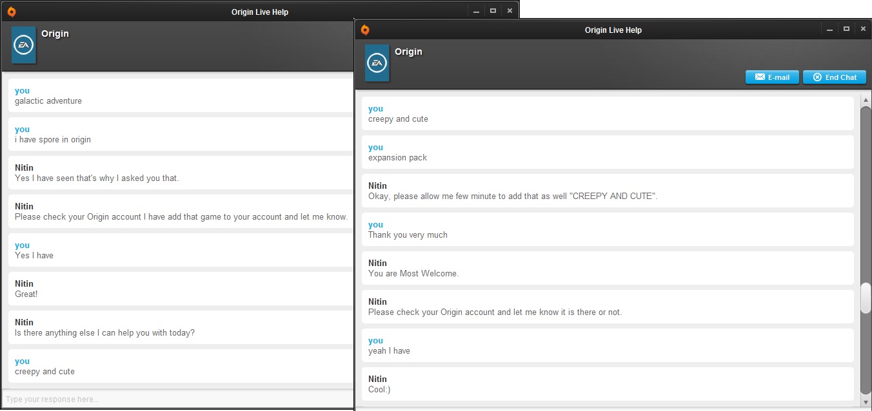The width and height of the screenshot is (872, 411).
Task: Maximize the back Origin Live Help window
Action: [493, 12]
